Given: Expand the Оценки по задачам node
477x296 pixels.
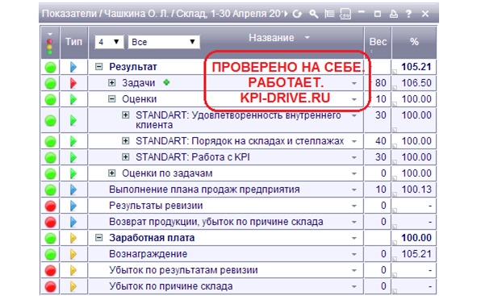Looking at the screenshot, I should click(112, 173).
